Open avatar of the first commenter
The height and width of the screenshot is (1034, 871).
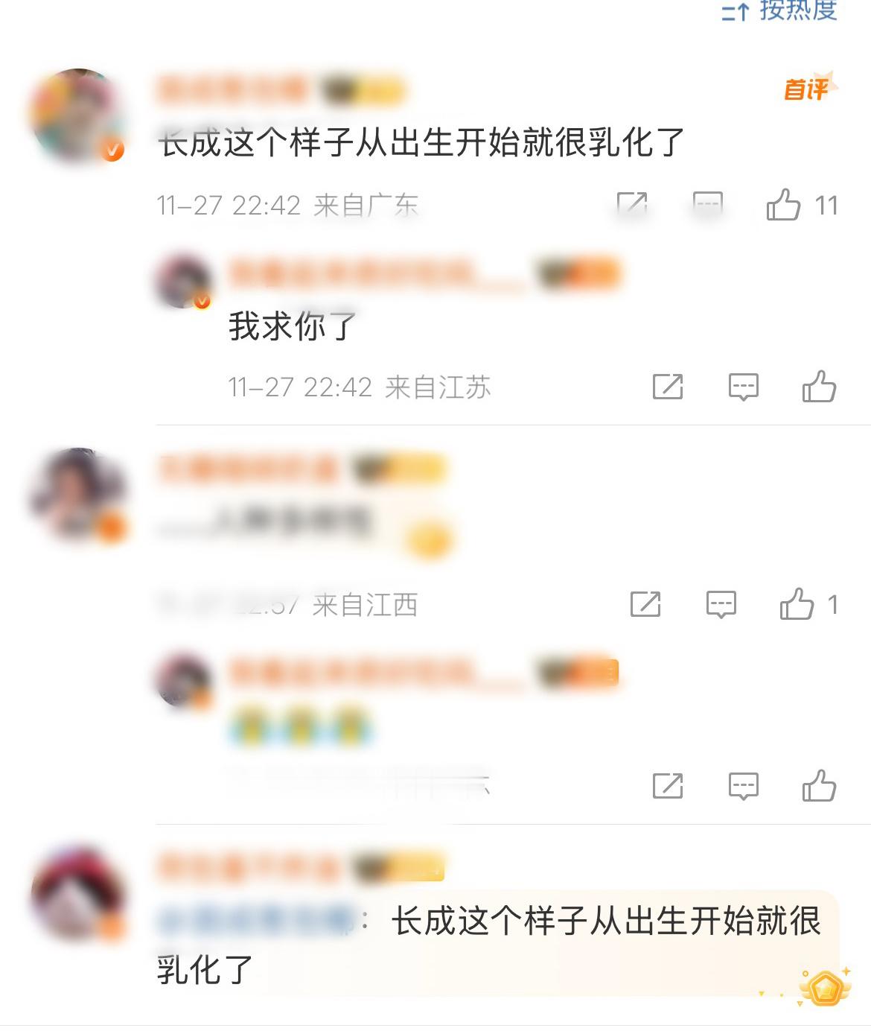[77, 115]
